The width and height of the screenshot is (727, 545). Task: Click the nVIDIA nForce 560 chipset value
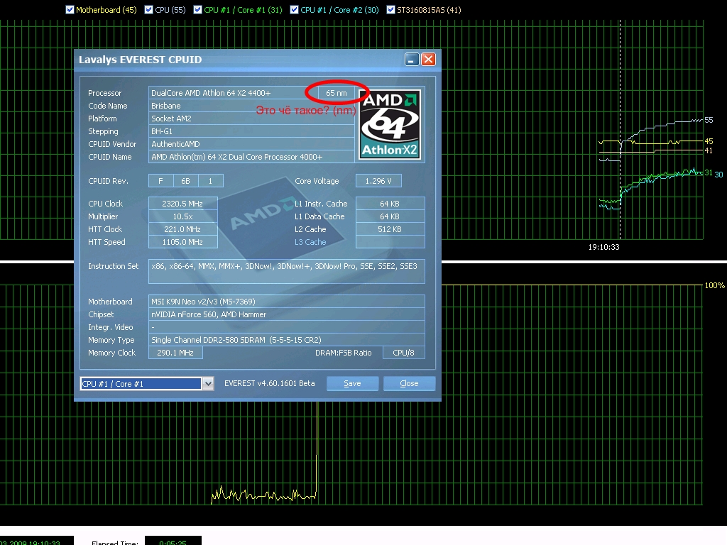(287, 314)
